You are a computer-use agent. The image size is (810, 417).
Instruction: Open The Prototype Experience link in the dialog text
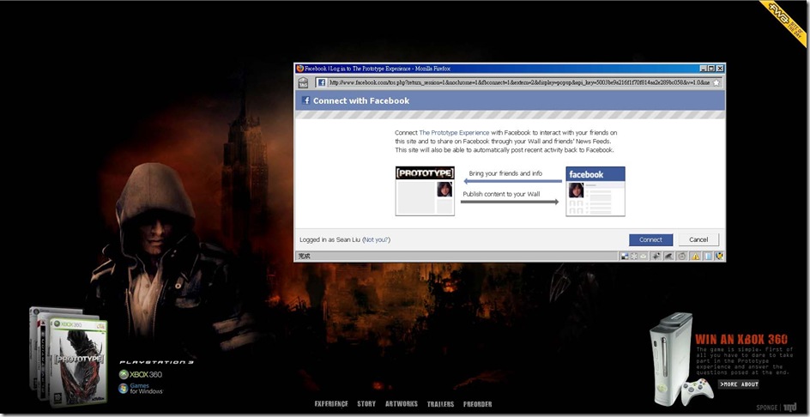point(454,133)
